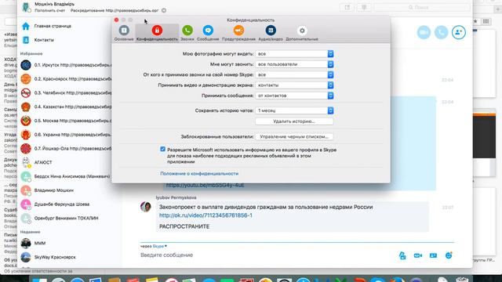Switch to the Аудио/видео preferences tab
The image size is (502, 282).
(271, 33)
